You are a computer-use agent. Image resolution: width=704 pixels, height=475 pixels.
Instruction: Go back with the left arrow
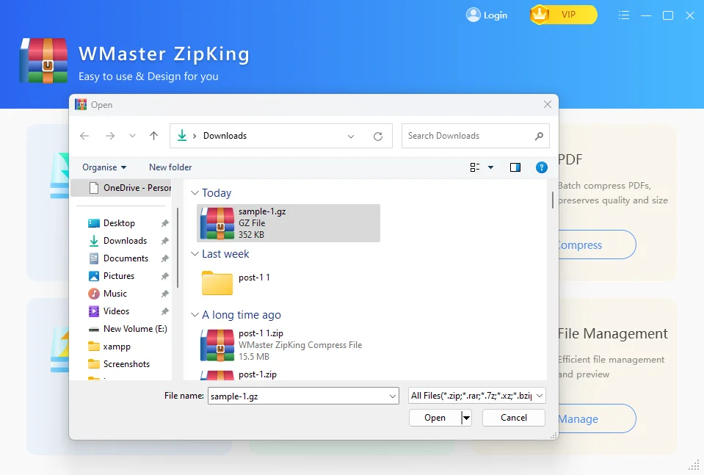coord(84,136)
